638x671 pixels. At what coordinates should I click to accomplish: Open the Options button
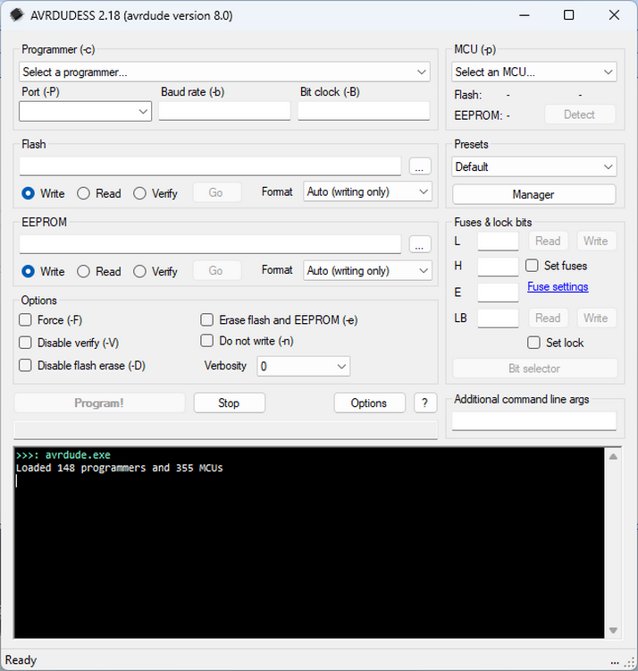369,403
